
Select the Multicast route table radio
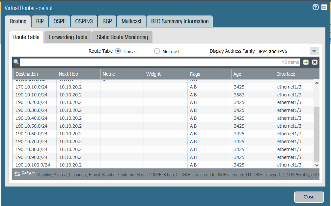coord(157,51)
